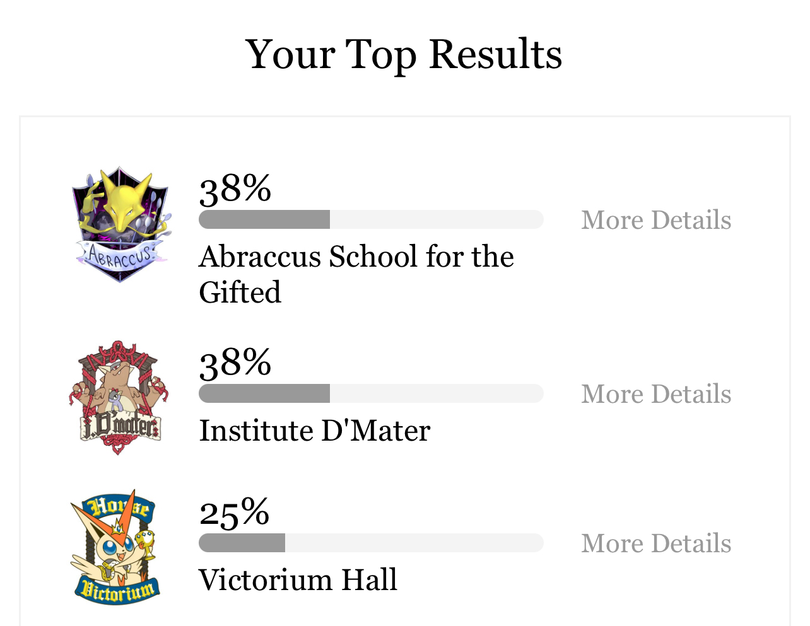Viewport: 810px width, 626px height.
Task: Select the Institute D'Mater title text
Action: 314,431
